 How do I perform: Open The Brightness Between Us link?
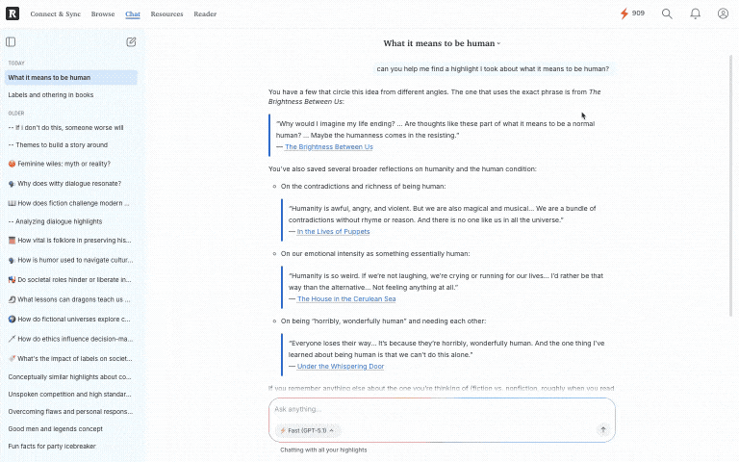click(328, 147)
